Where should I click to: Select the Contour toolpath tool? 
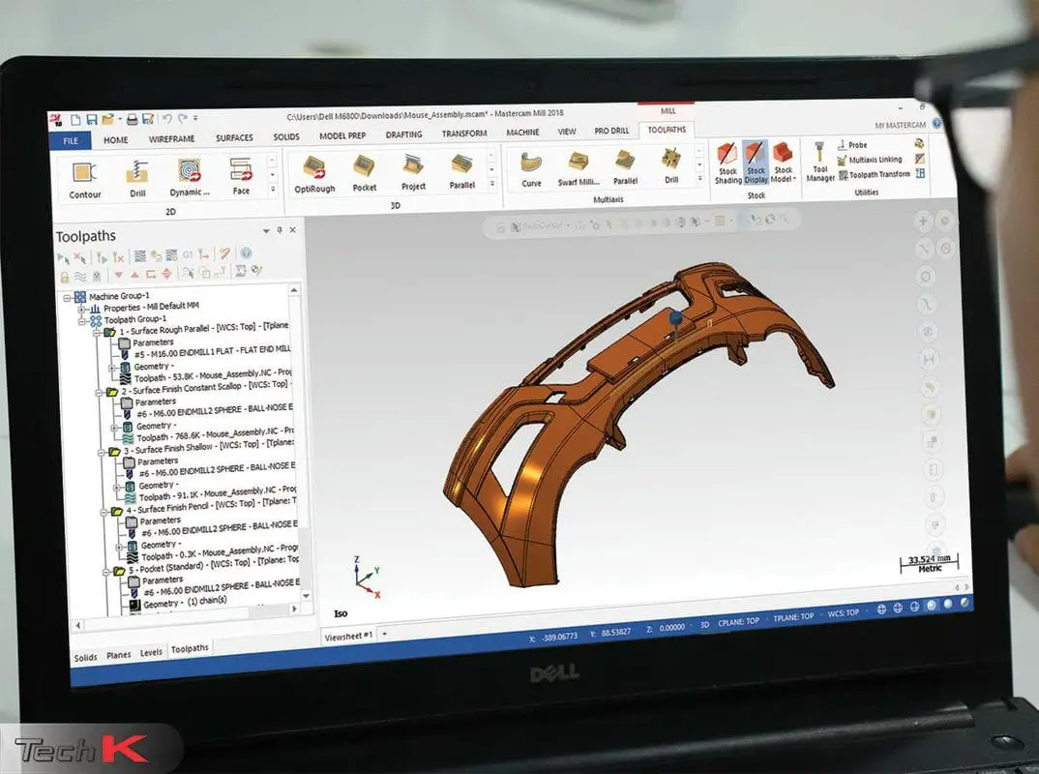click(x=84, y=171)
